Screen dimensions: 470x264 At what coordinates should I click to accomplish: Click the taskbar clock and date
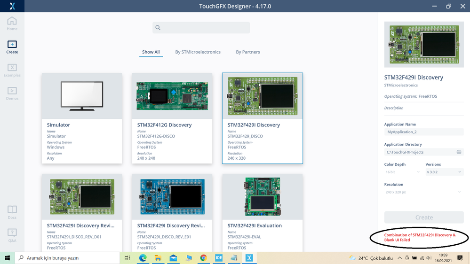coord(443,258)
